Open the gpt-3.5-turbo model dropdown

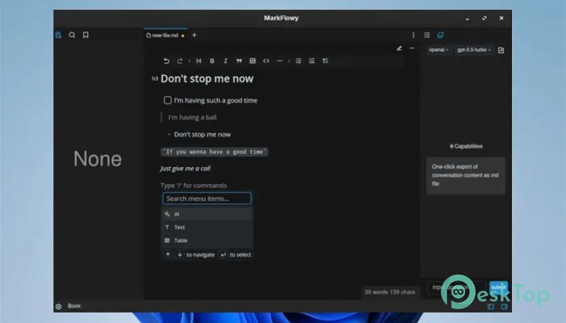(474, 50)
